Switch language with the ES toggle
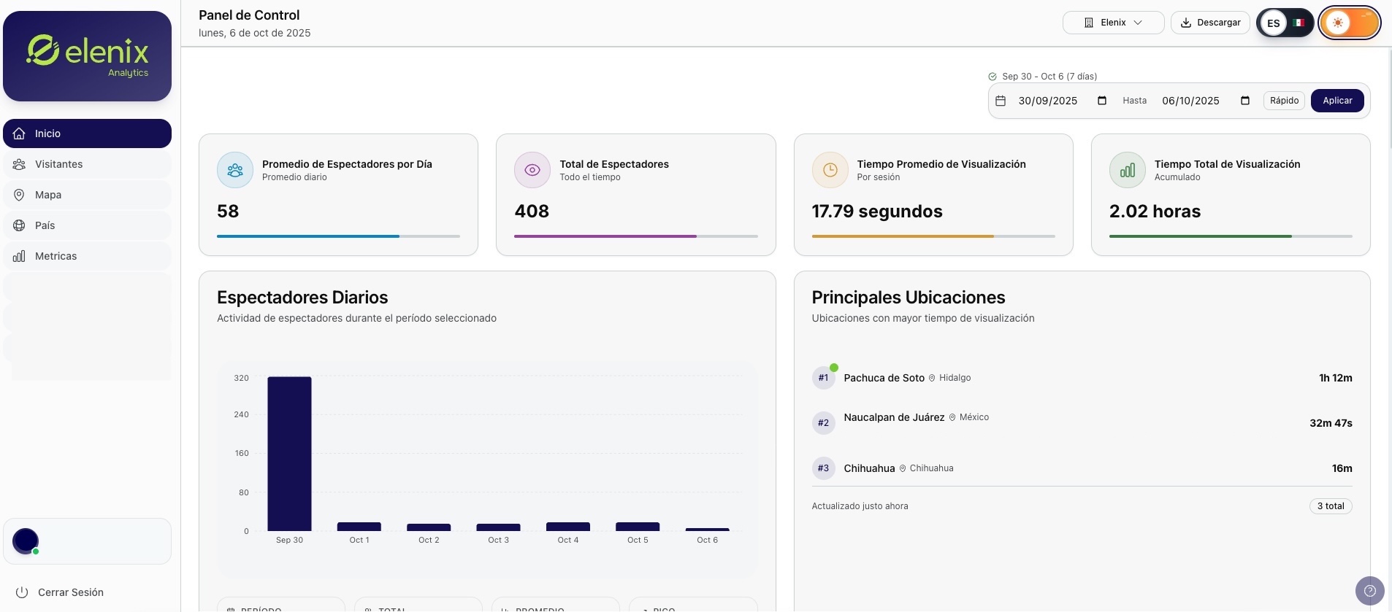Viewport: 1392px width, 612px height. (x=1285, y=23)
